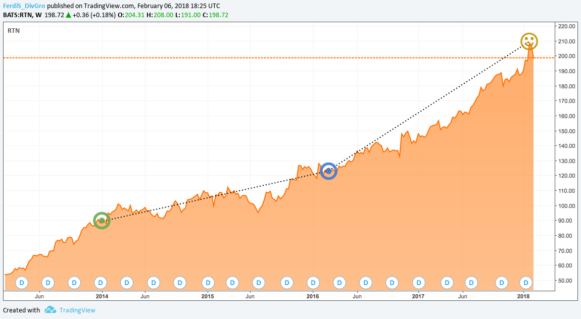Click D dividend marker right of Jun 2014 label
This screenshot has height=319, width=581.
(153, 283)
